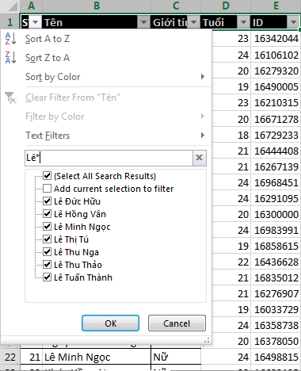Uncheck Lê Đức Hữu in the list
This screenshot has height=371, width=301.
[47, 201]
